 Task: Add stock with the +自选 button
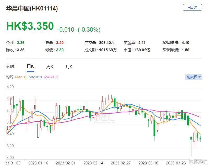coord(192,7)
